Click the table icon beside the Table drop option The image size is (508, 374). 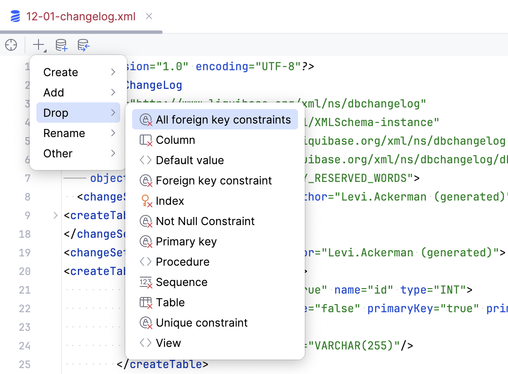(x=145, y=302)
